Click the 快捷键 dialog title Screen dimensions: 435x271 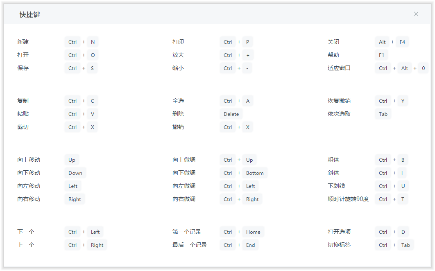coord(29,14)
